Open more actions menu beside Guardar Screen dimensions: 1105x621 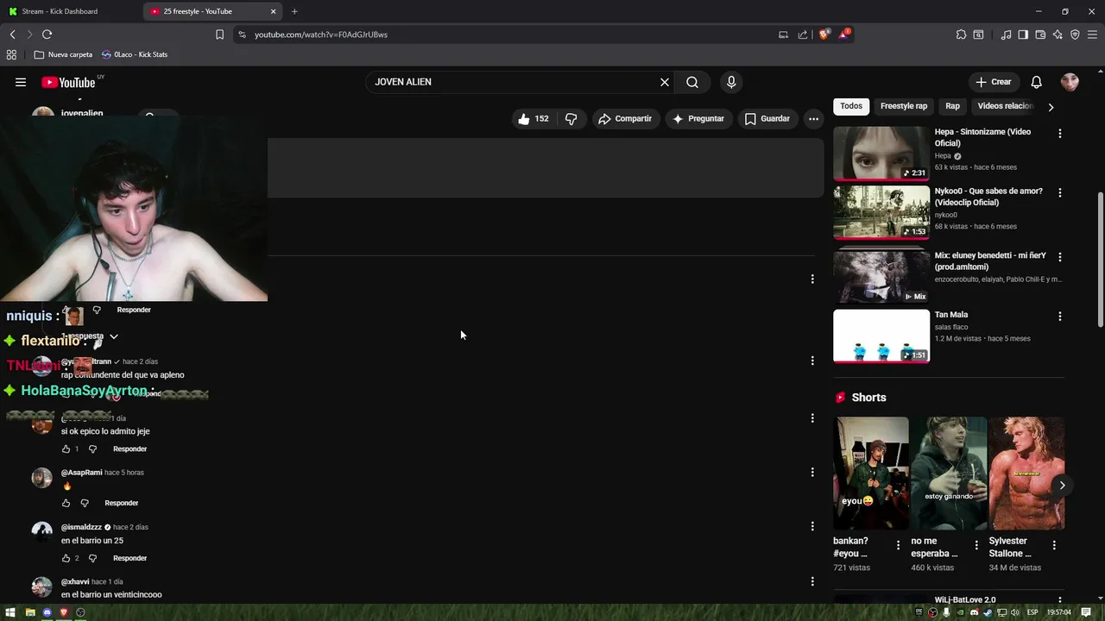point(813,118)
